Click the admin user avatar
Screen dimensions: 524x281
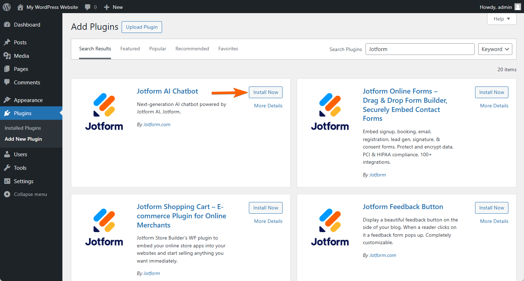point(518,7)
